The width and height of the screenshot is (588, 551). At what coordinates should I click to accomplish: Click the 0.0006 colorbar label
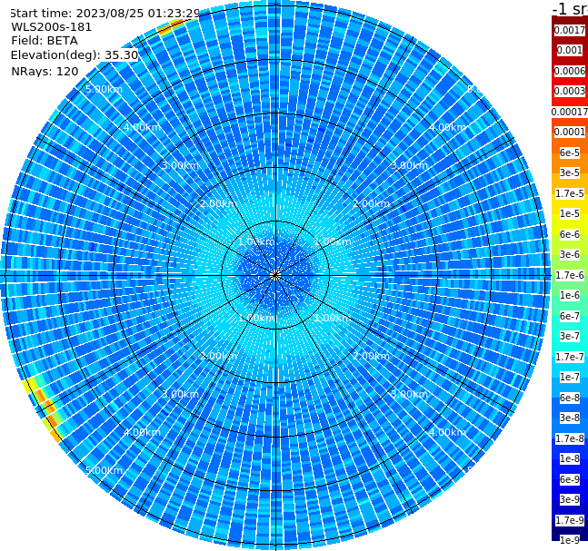(x=570, y=71)
